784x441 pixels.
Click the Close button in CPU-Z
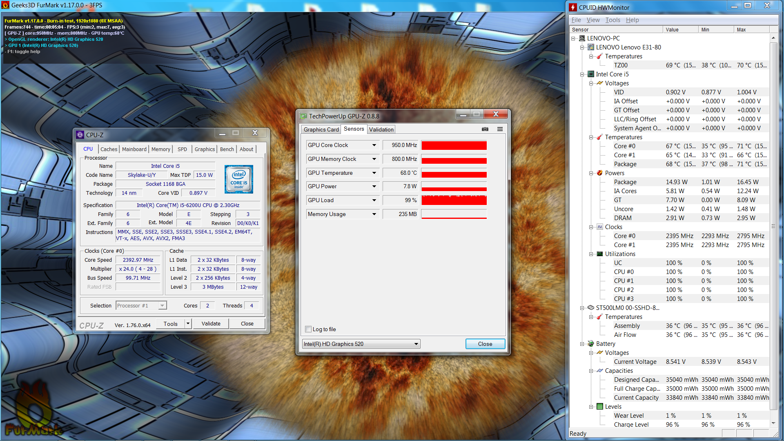(x=247, y=323)
